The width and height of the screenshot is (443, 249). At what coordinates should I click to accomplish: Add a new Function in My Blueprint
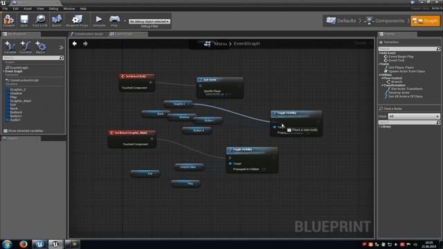click(x=26, y=47)
